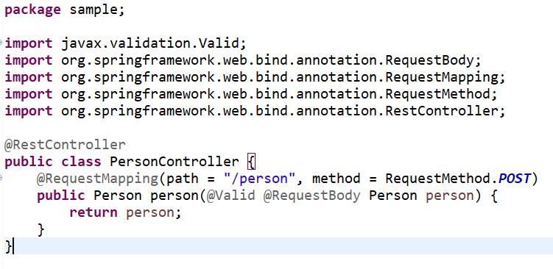Image resolution: width=553 pixels, height=269 pixels.
Task: Collapse the import block fold marker
Action: (x=1, y=43)
